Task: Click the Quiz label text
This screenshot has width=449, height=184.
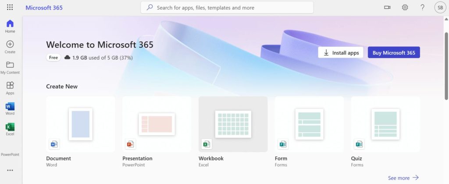Action: click(356, 158)
